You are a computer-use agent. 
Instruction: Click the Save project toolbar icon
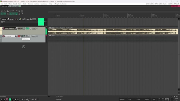[8, 11]
